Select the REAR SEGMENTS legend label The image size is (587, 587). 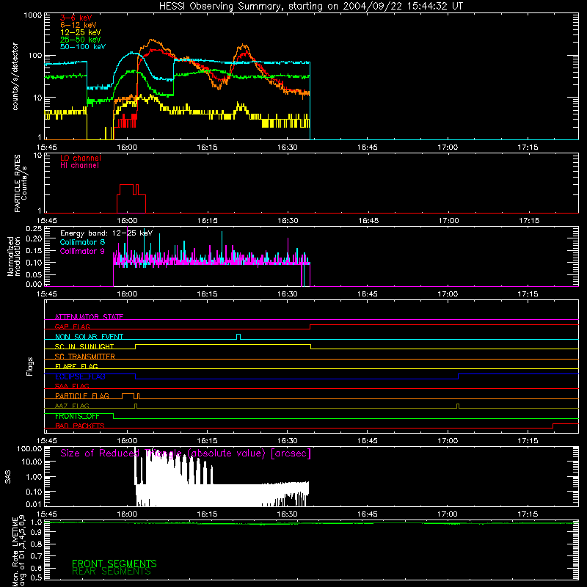pos(112,572)
